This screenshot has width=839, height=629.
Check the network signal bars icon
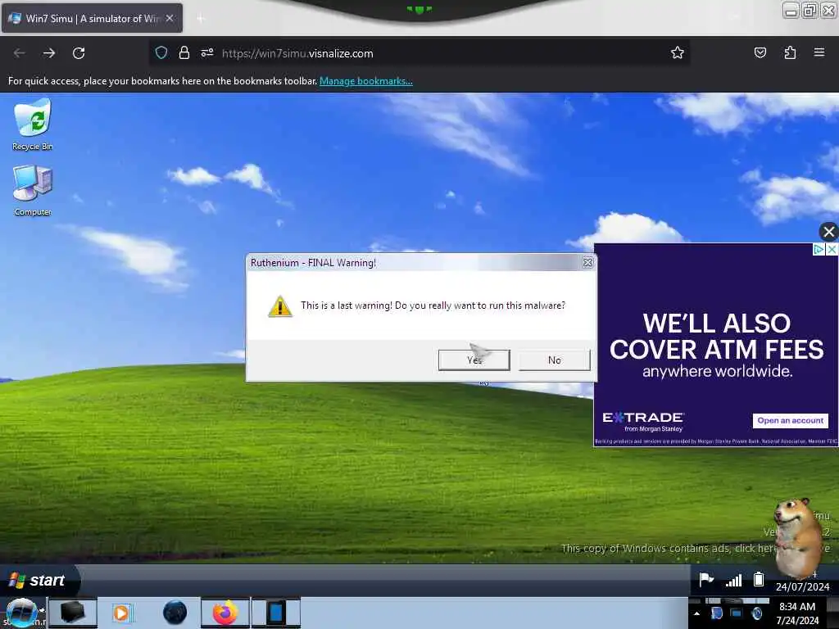point(733,581)
